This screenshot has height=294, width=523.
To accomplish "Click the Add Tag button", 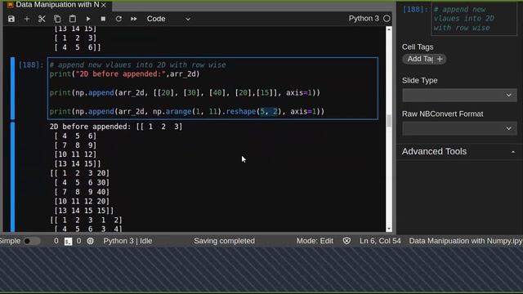I will (x=424, y=59).
